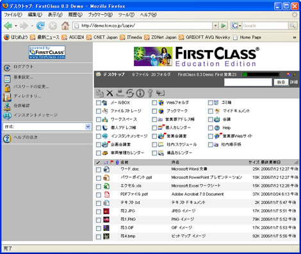Screen dimensions: 301x254
Task: Click the Firefox URL address field
Action: pyautogui.click(x=142, y=26)
